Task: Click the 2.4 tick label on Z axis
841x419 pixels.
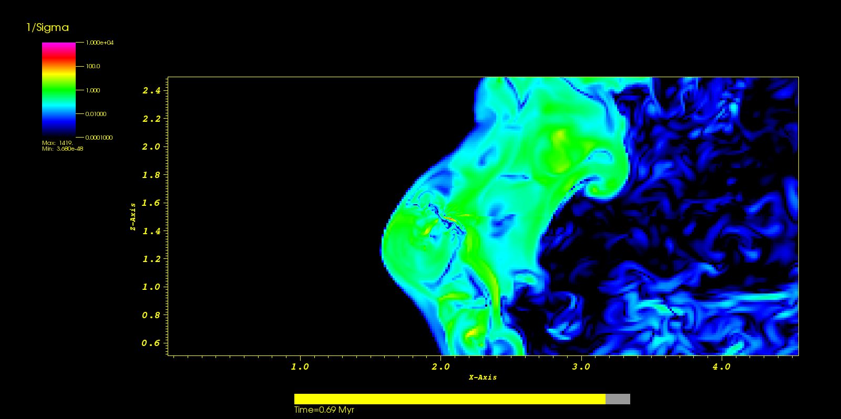Action: point(151,91)
